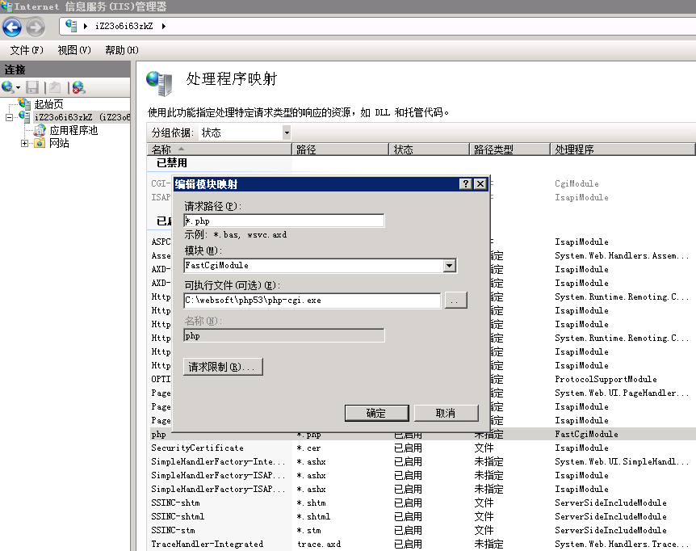Collapse the iZ23o6i63zkZ server node

point(10,117)
